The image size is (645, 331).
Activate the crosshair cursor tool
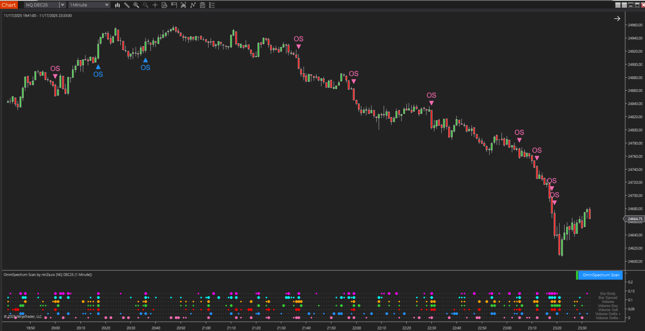click(x=155, y=5)
